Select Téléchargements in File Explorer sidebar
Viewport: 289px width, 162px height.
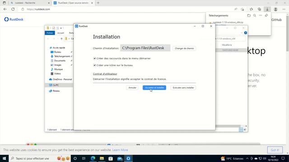pyautogui.click(x=62, y=56)
